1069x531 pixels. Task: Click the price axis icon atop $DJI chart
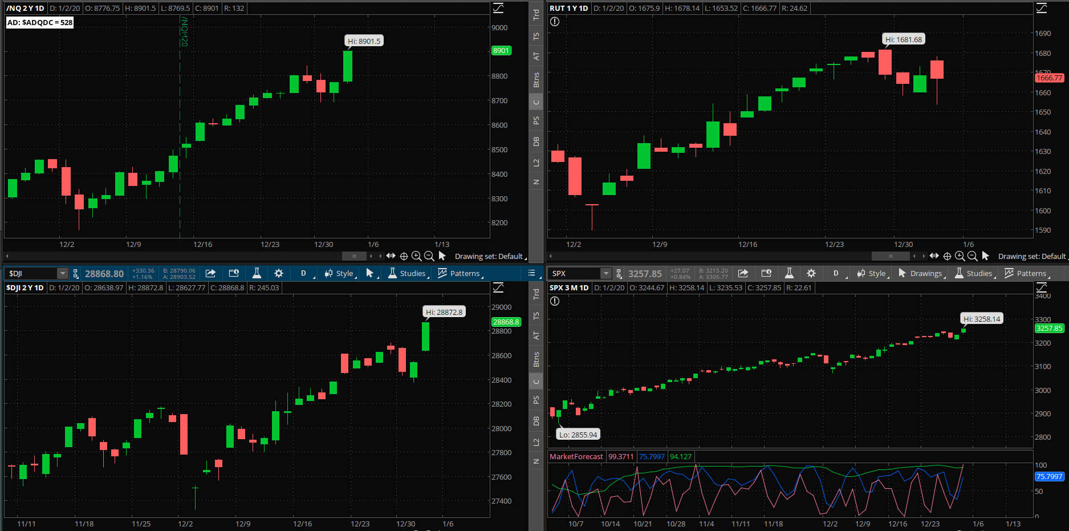coord(498,287)
